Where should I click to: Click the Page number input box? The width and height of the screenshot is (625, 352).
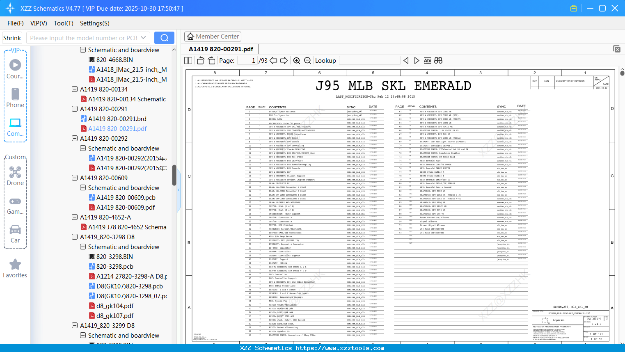pyautogui.click(x=247, y=61)
